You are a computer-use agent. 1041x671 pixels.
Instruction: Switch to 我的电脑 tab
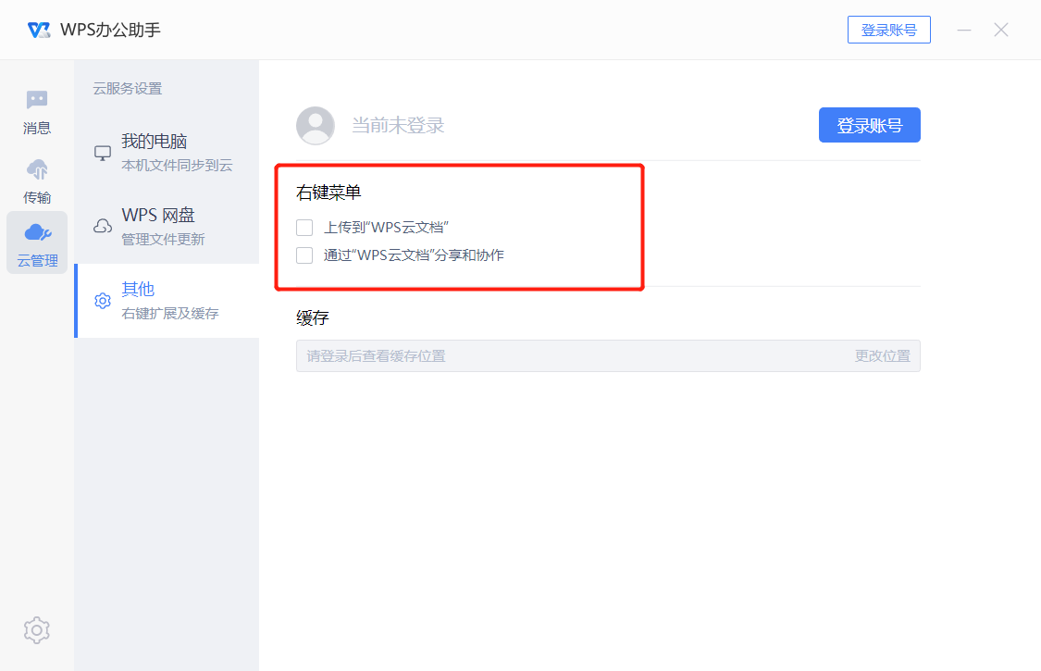(x=167, y=153)
